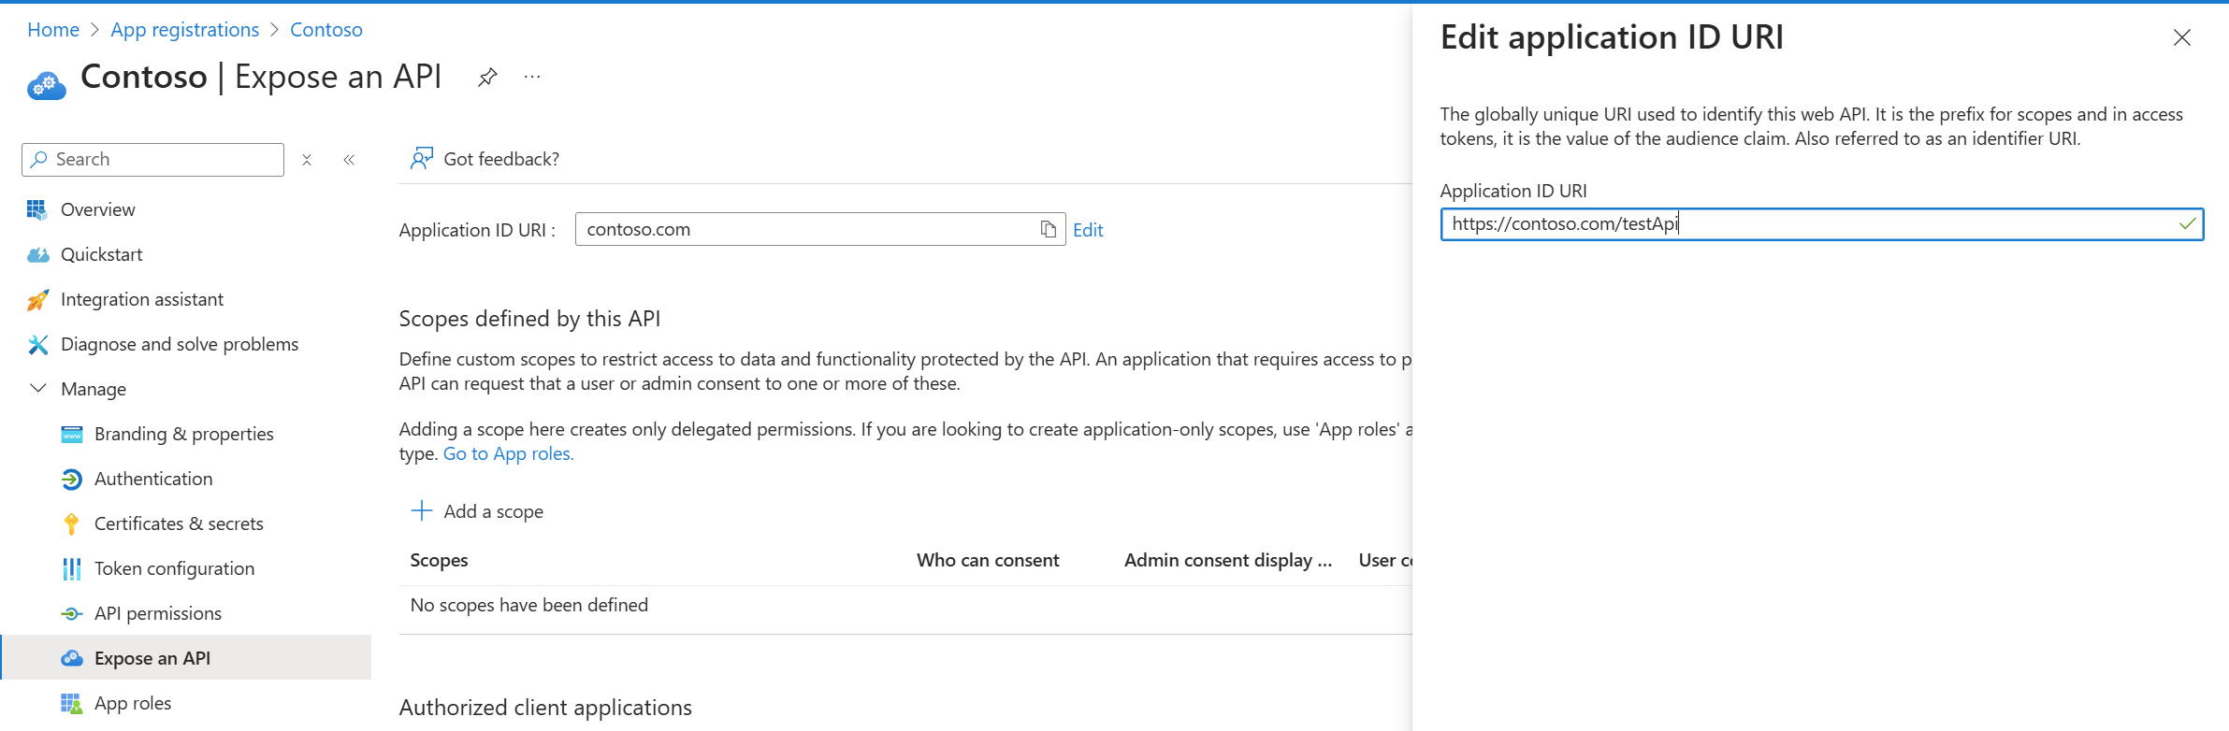
Task: Open the more options ellipsis menu
Action: [x=532, y=77]
